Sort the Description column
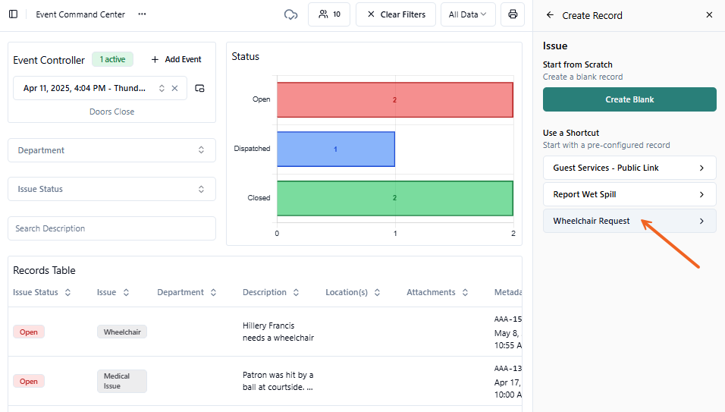 [296, 292]
